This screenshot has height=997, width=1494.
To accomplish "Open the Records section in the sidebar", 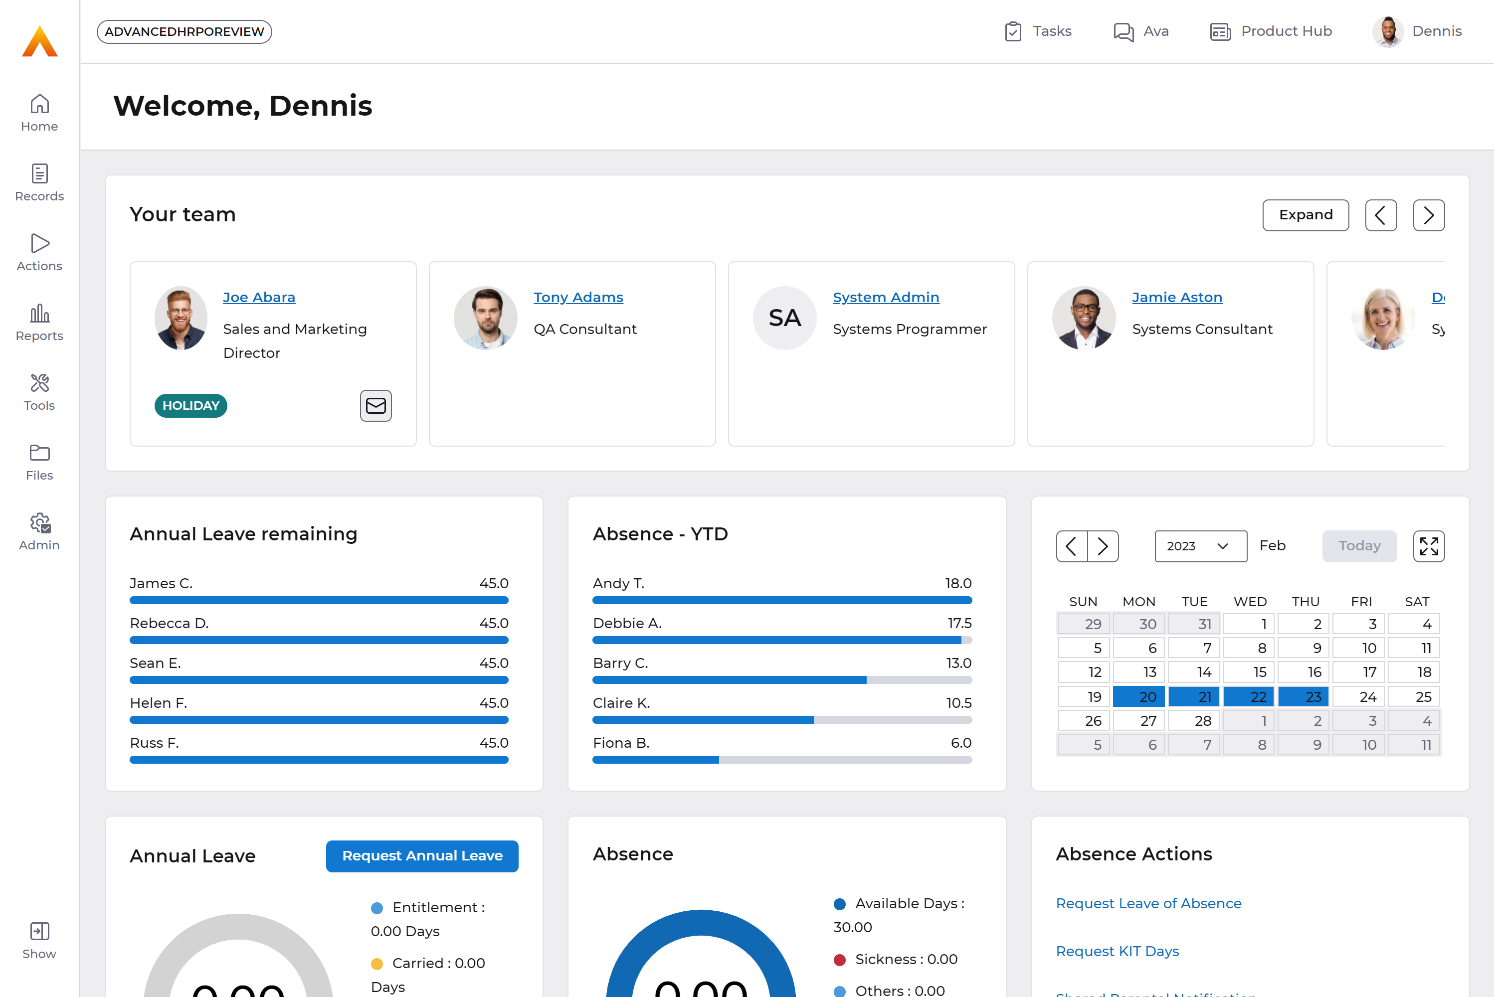I will pos(39,182).
